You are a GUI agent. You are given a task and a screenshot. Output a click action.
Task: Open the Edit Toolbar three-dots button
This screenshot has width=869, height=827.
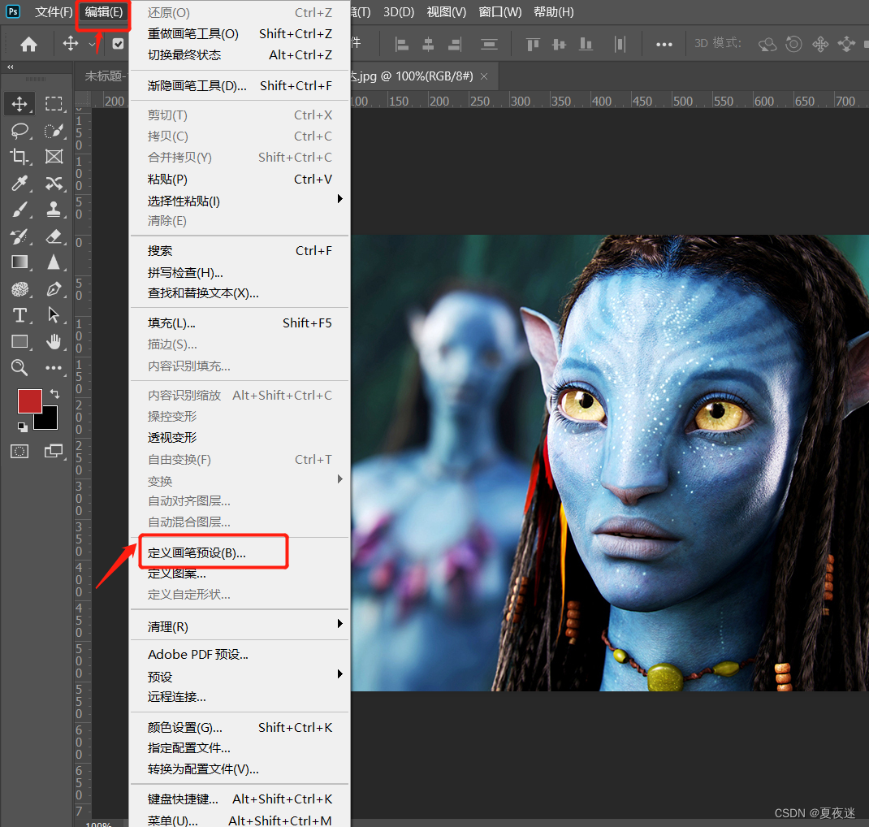(54, 367)
